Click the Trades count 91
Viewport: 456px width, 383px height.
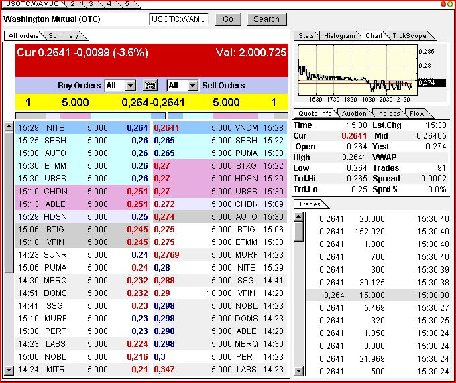pyautogui.click(x=441, y=167)
